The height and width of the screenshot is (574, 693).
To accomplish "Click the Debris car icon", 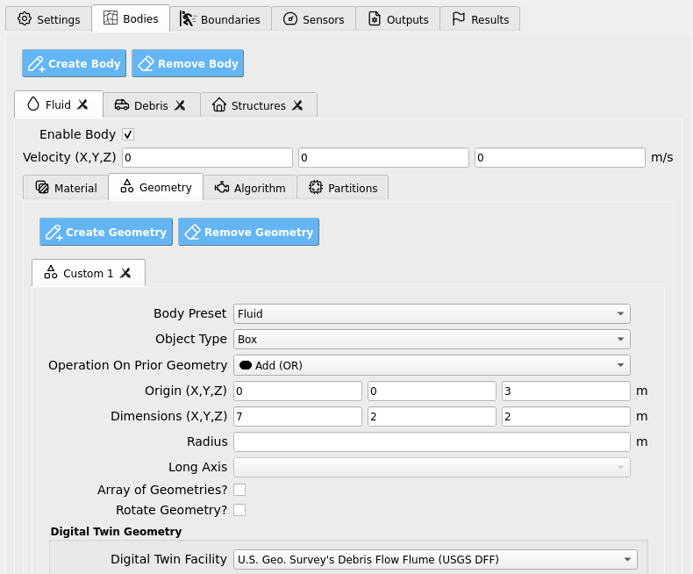I will [122, 104].
